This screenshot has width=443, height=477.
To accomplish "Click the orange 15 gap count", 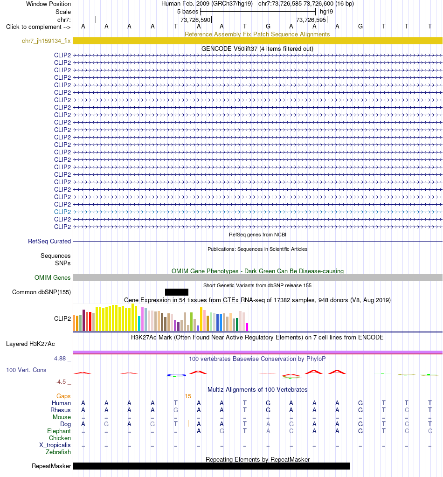I will click(x=188, y=396).
